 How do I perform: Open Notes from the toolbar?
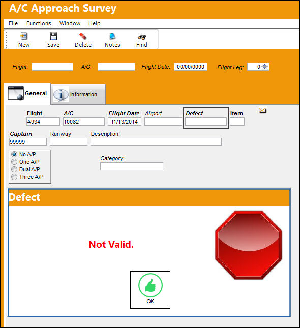point(112,40)
